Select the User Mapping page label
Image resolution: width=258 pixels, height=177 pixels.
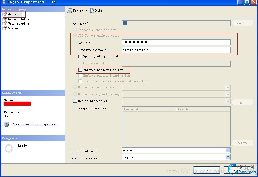[x=19, y=23]
